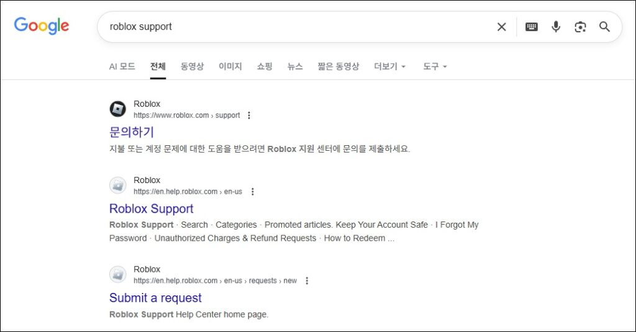Go to the 뉴스 tab
Viewport: 636px width, 332px height.
tap(295, 66)
